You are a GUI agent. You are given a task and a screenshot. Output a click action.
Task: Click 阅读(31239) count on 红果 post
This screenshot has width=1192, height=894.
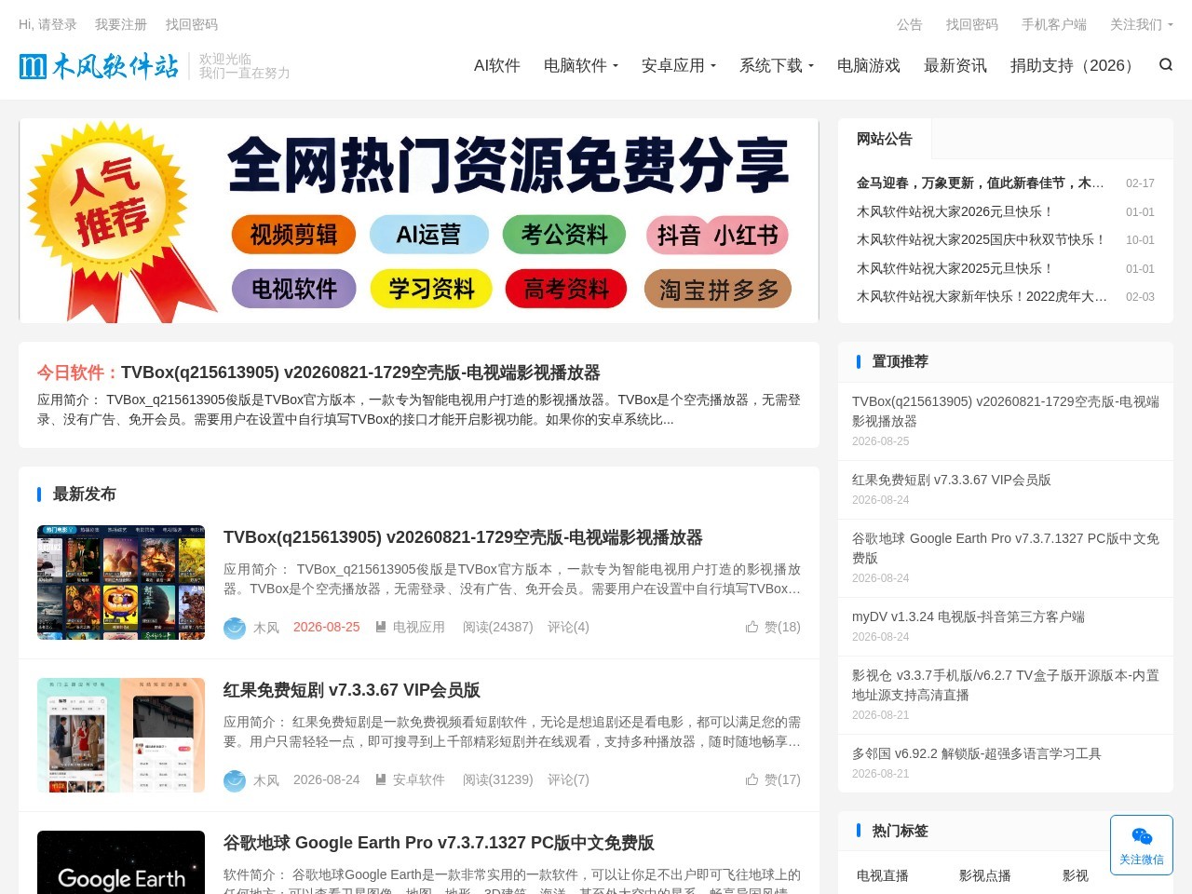point(498,779)
